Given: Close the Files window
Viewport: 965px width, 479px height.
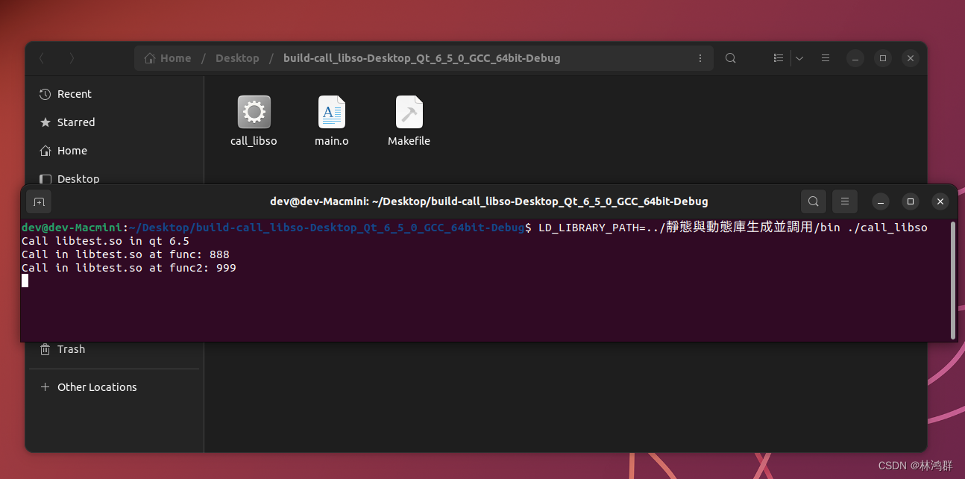Looking at the screenshot, I should (910, 58).
